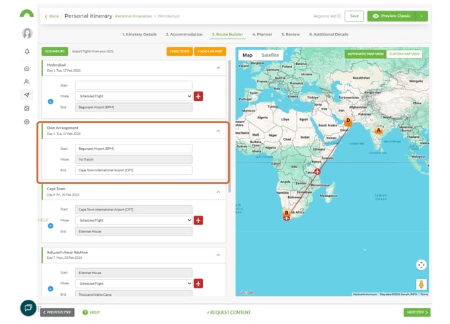The image size is (450, 324).
Task: Open Cape Town Mode dropdown
Action: pyautogui.click(x=134, y=220)
